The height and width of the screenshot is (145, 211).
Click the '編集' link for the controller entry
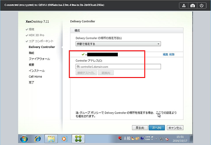(165, 54)
